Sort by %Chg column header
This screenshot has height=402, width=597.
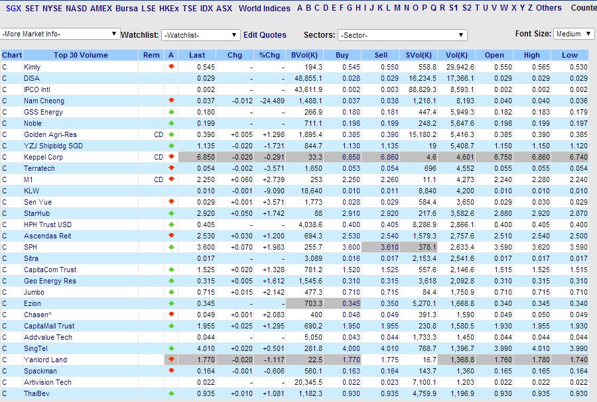pos(269,55)
